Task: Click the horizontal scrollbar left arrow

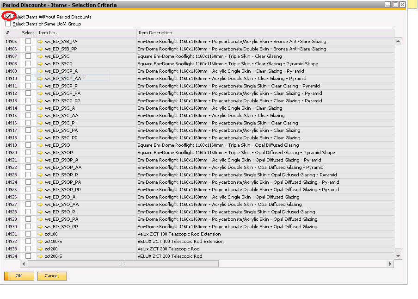Action: tap(24, 264)
